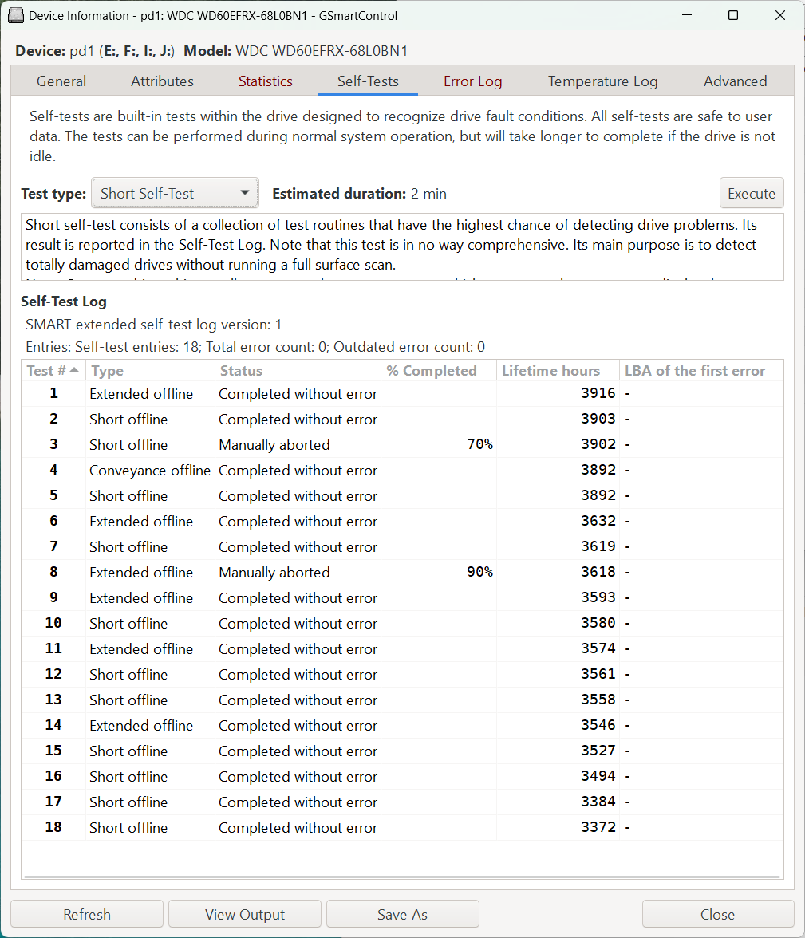
Task: Click the device model WDC WD60EFRX-68L0BN1 text
Action: click(322, 51)
